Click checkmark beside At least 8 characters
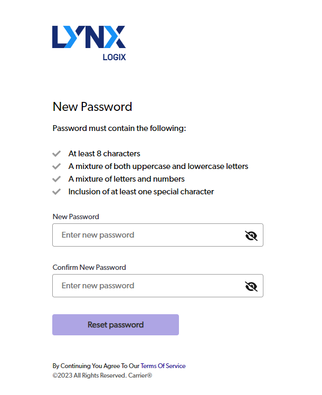This screenshot has width=322, height=395. pos(56,154)
